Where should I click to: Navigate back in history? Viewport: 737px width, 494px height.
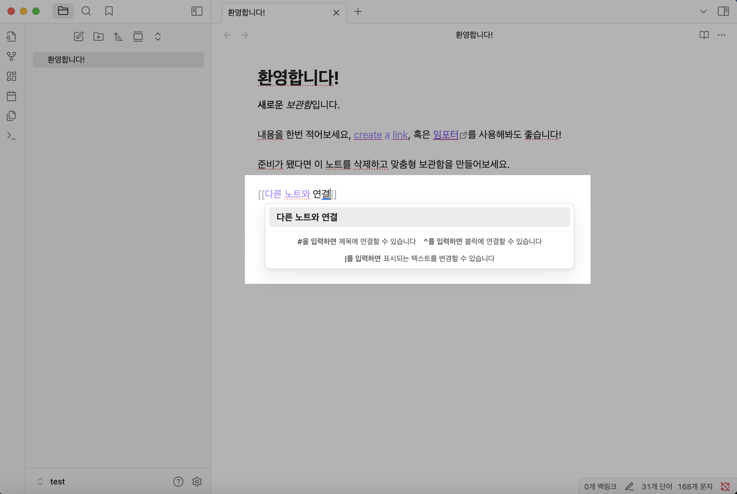click(227, 35)
